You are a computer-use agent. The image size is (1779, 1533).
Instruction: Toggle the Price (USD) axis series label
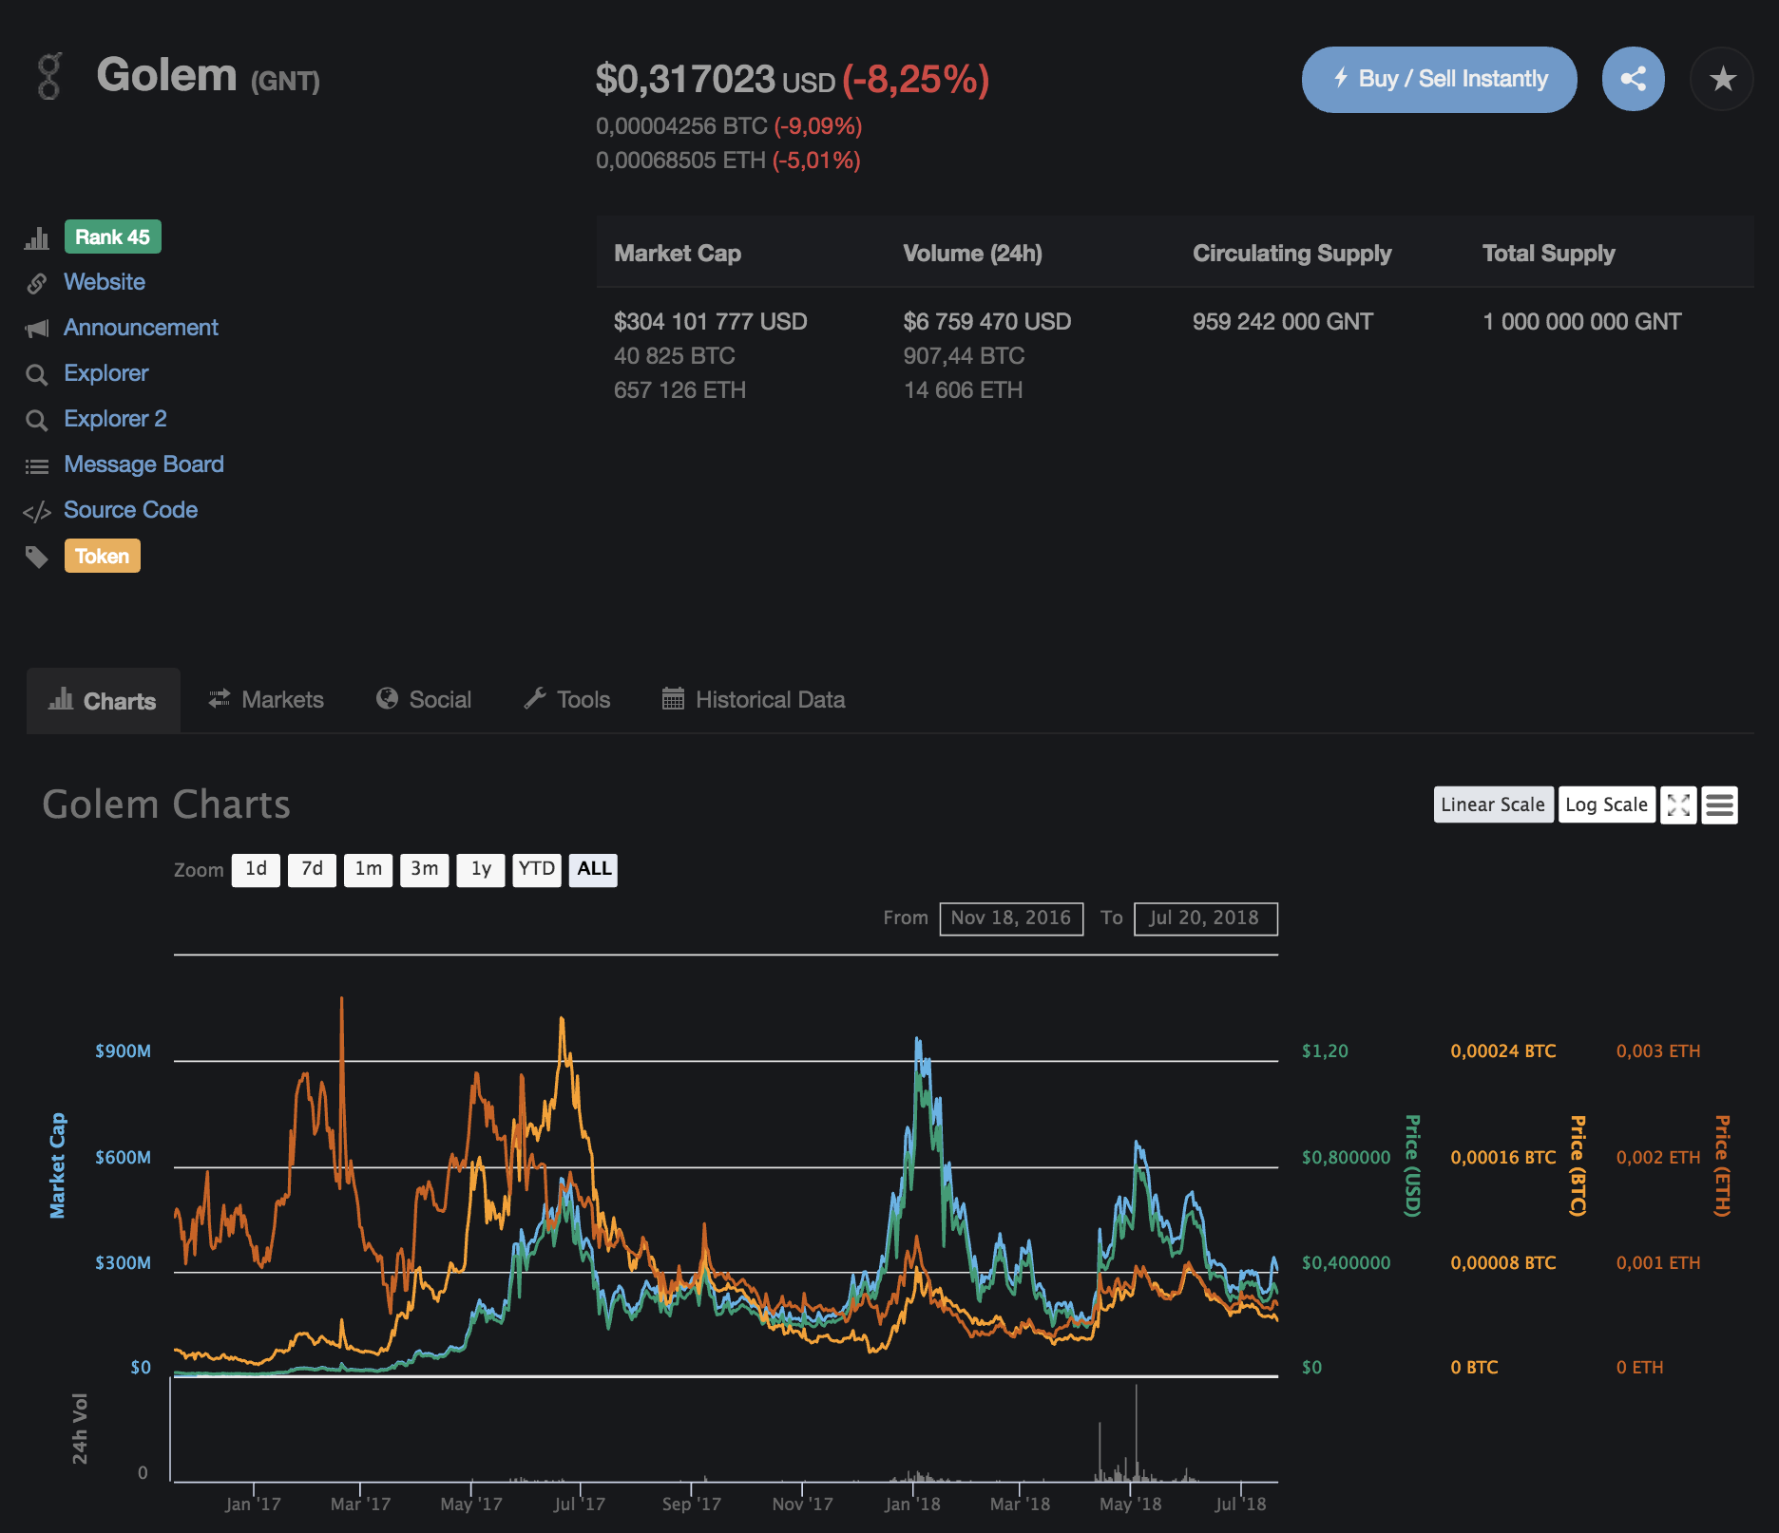[1413, 1165]
